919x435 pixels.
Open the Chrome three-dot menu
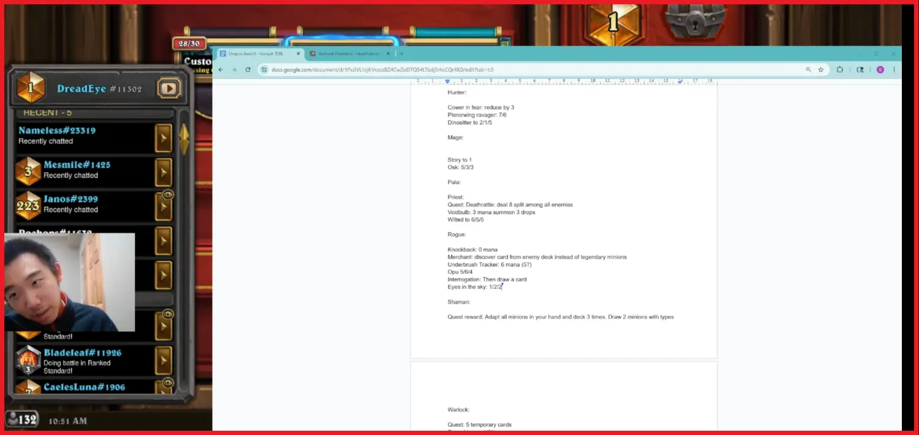[894, 70]
